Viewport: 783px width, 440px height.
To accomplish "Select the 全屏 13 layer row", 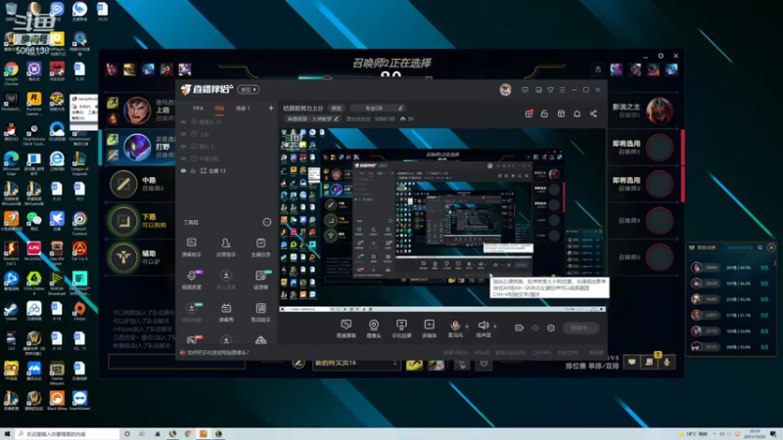I will coord(227,170).
